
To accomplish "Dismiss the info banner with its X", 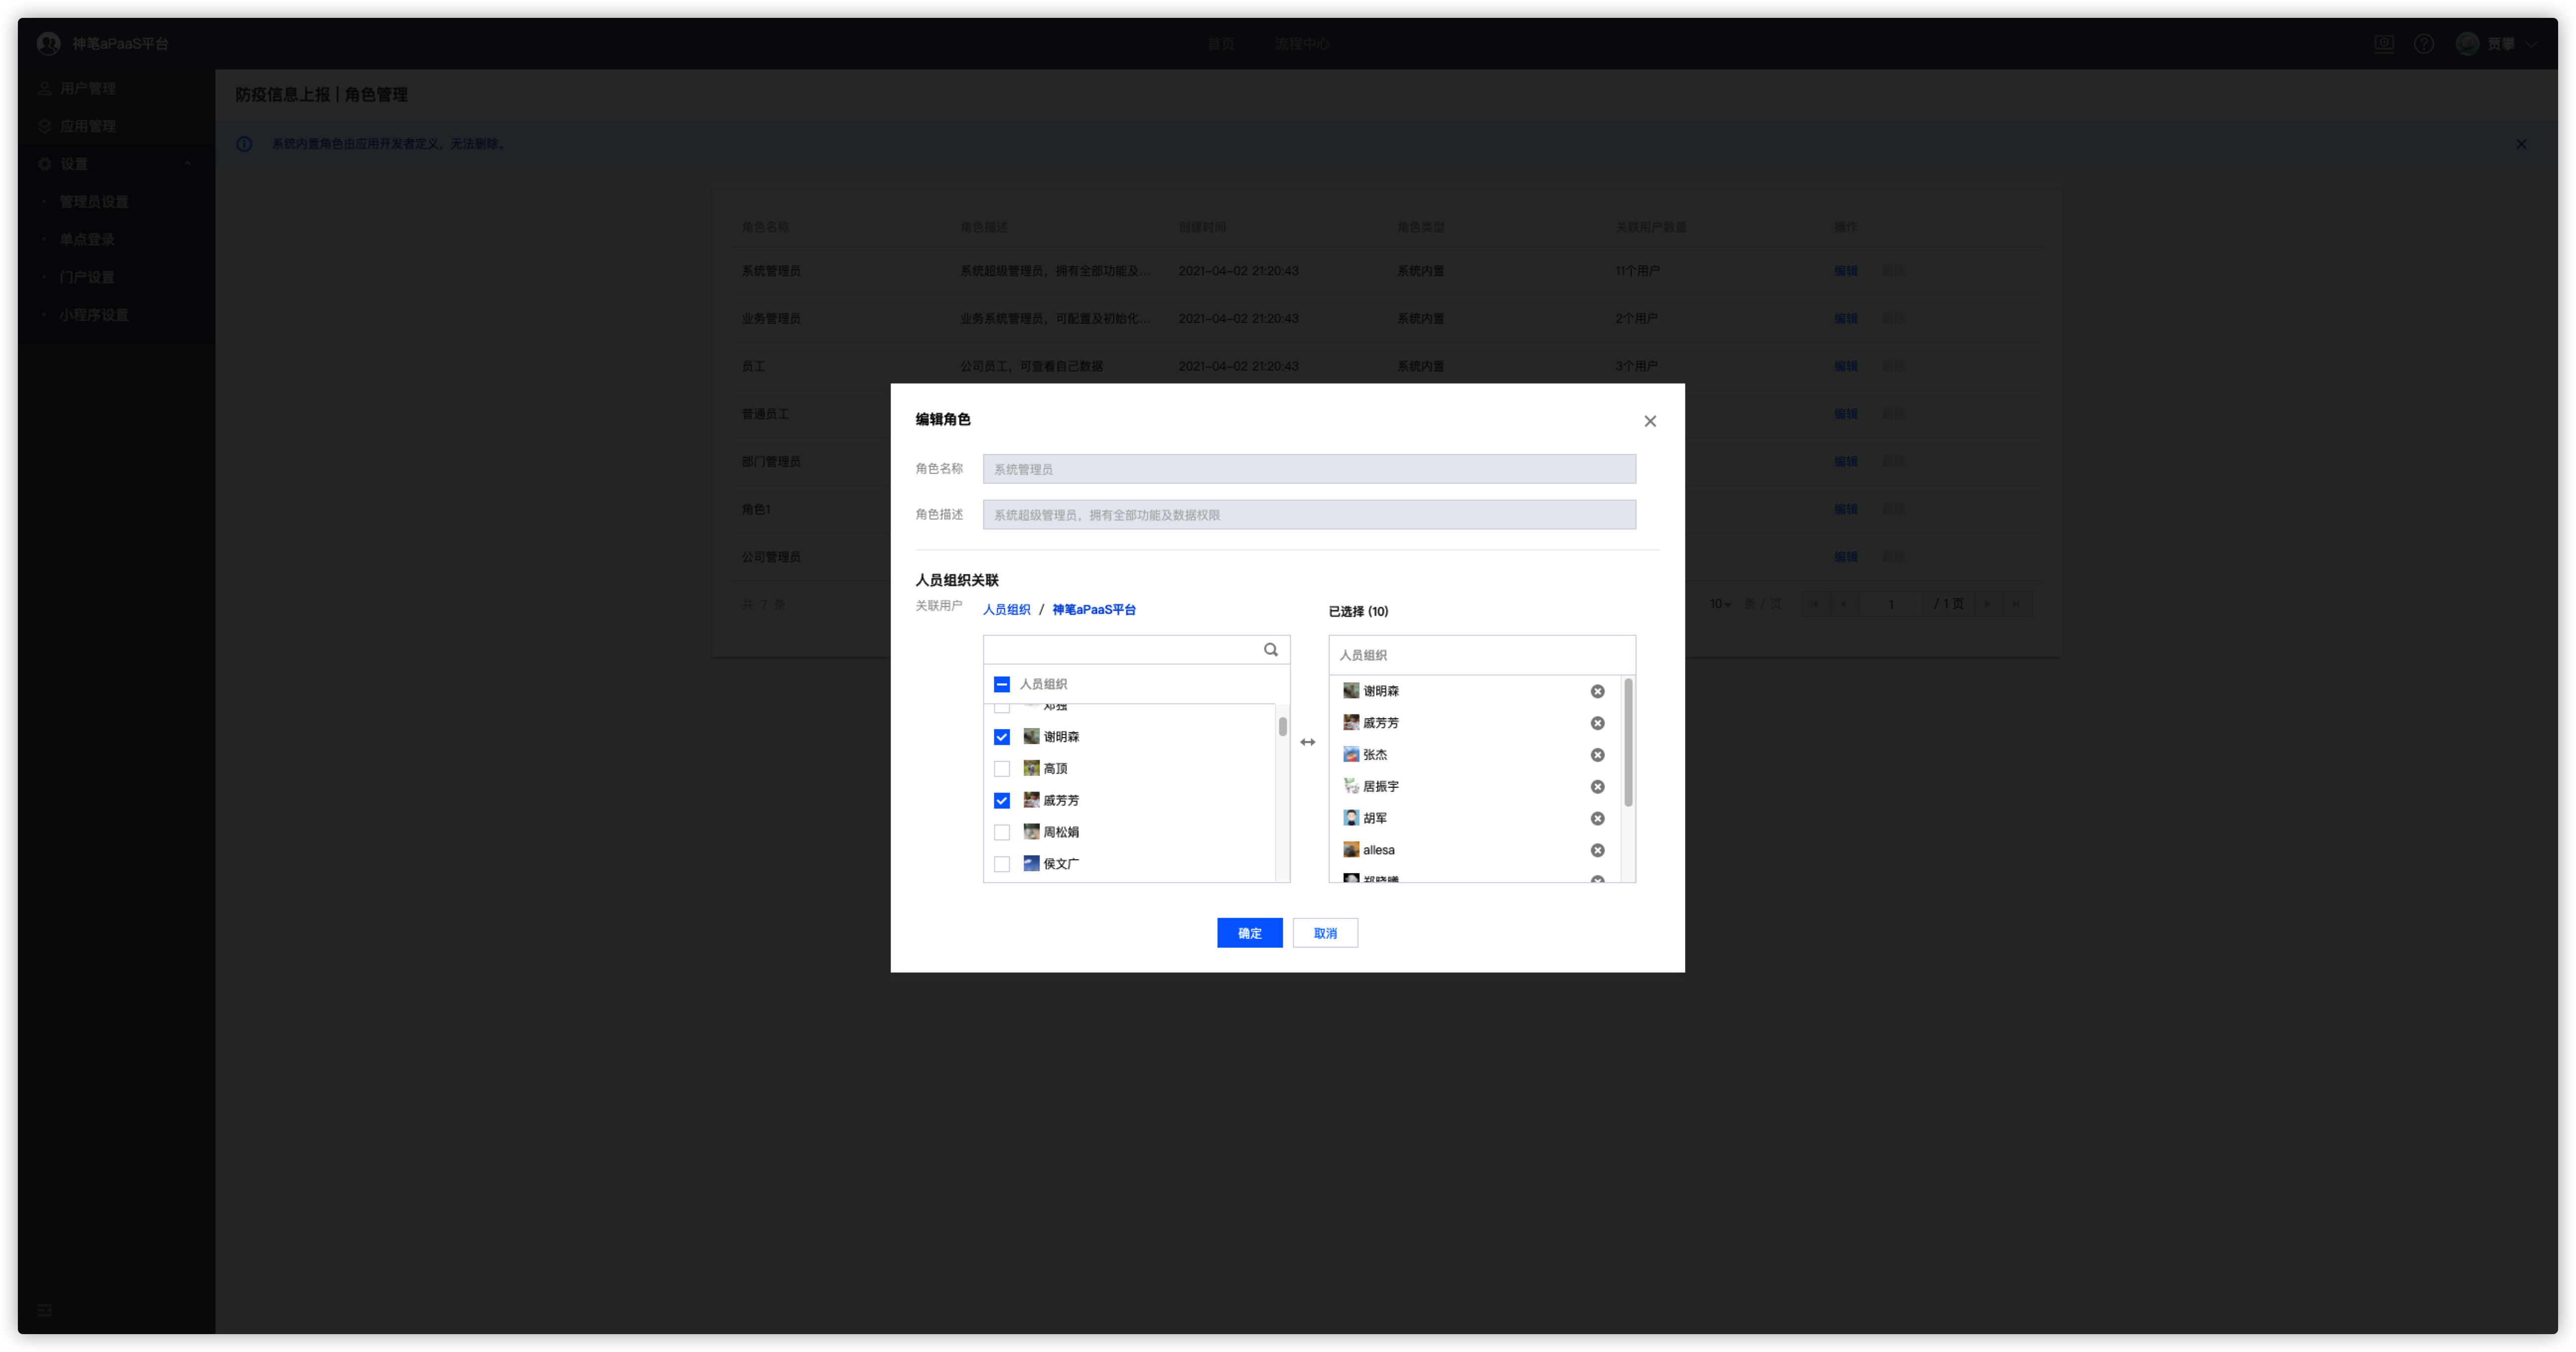I will [2521, 144].
